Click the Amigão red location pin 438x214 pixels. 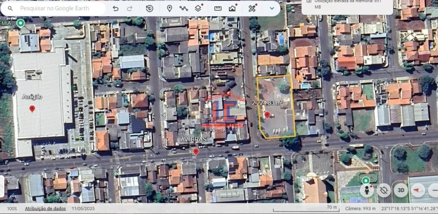[x=32, y=109]
